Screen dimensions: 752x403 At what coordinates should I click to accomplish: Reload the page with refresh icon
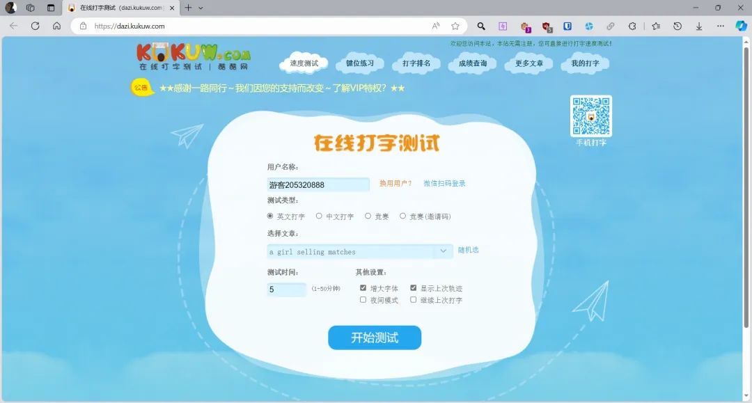pyautogui.click(x=35, y=26)
